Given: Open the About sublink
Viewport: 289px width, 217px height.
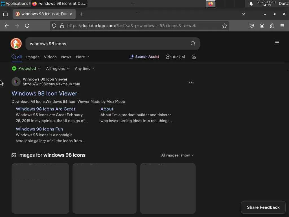Looking at the screenshot, I should click(107, 109).
